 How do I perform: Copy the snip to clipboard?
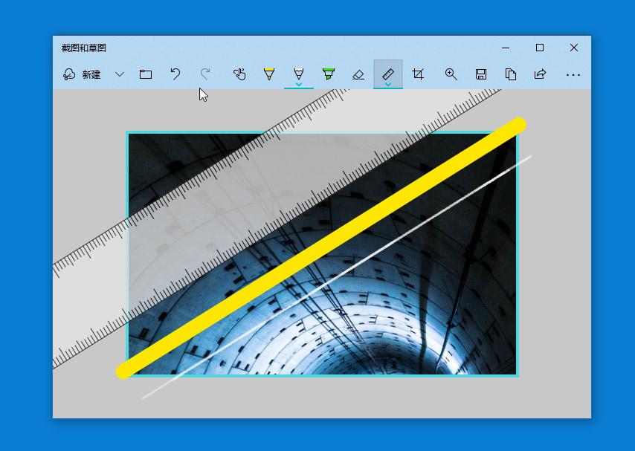(511, 74)
